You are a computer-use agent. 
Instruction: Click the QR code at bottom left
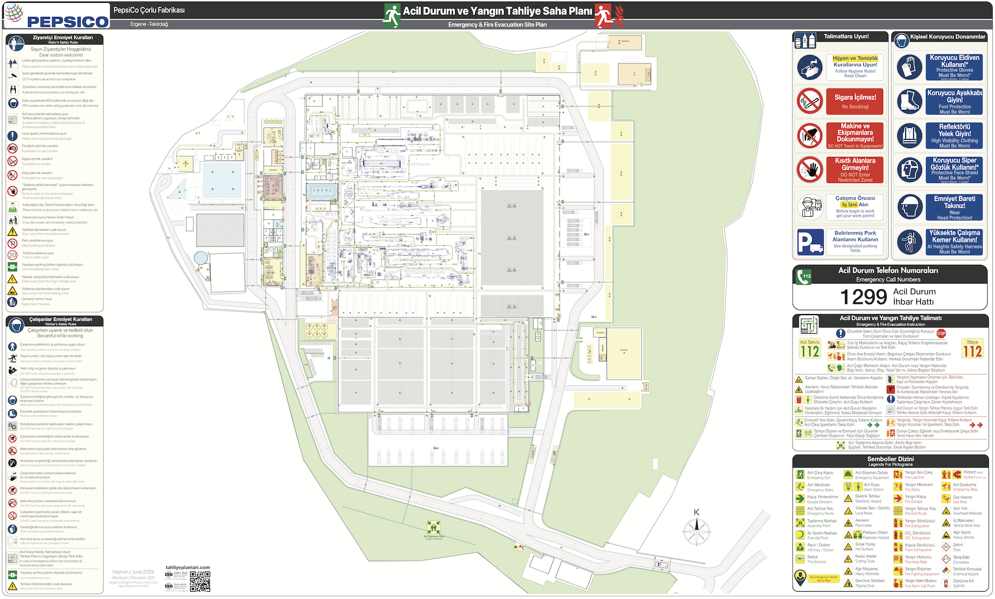click(x=200, y=581)
